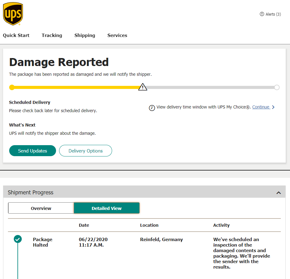Select the Detailed View tab

click(x=107, y=208)
